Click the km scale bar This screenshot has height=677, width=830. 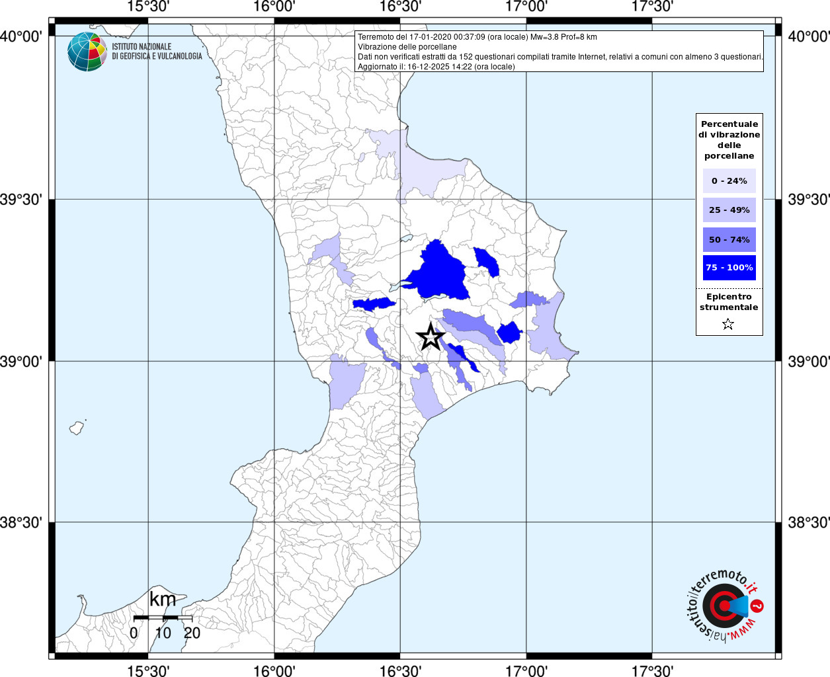[163, 617]
